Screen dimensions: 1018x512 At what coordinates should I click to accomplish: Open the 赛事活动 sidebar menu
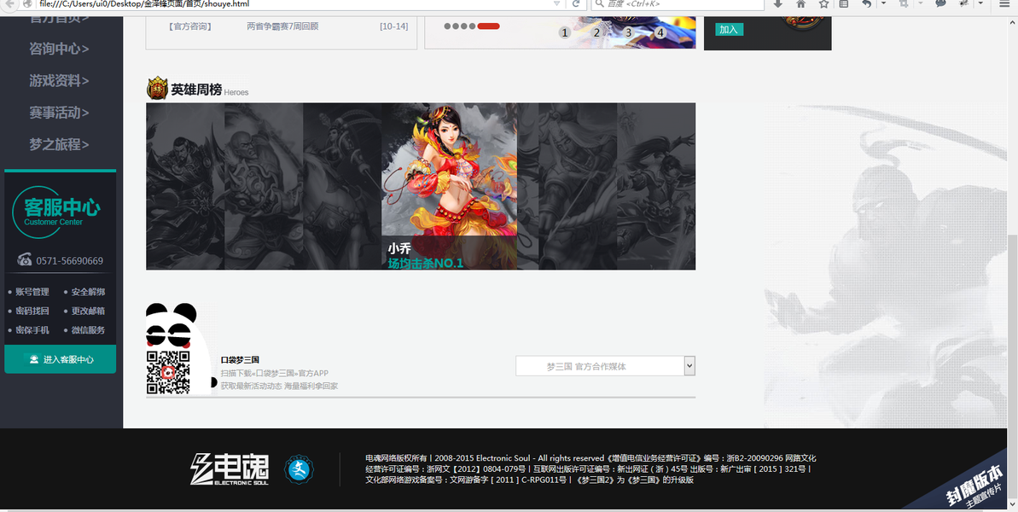(59, 113)
